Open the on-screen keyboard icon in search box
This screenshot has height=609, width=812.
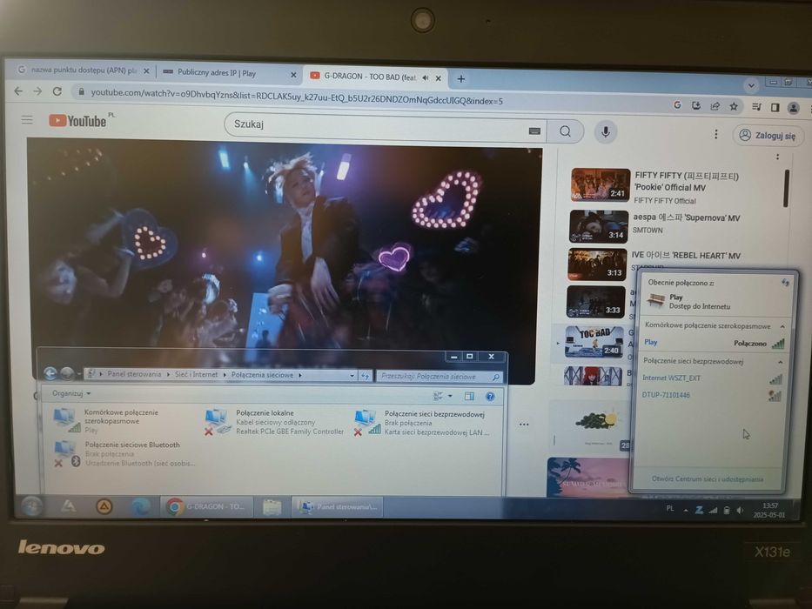coord(534,131)
